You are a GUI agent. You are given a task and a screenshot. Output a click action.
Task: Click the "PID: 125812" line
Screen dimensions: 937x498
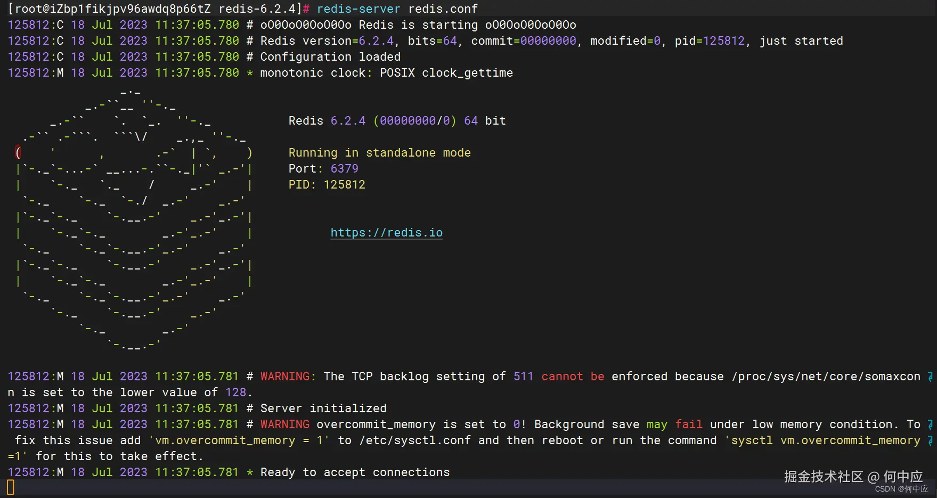point(327,185)
